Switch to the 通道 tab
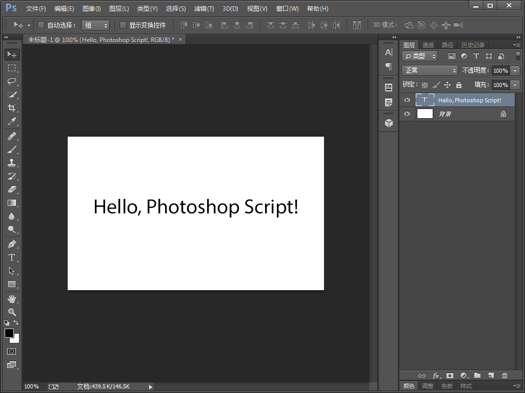The image size is (525, 393). (x=428, y=45)
